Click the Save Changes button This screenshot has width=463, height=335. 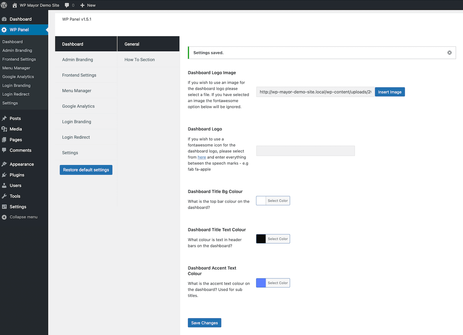pos(204,323)
